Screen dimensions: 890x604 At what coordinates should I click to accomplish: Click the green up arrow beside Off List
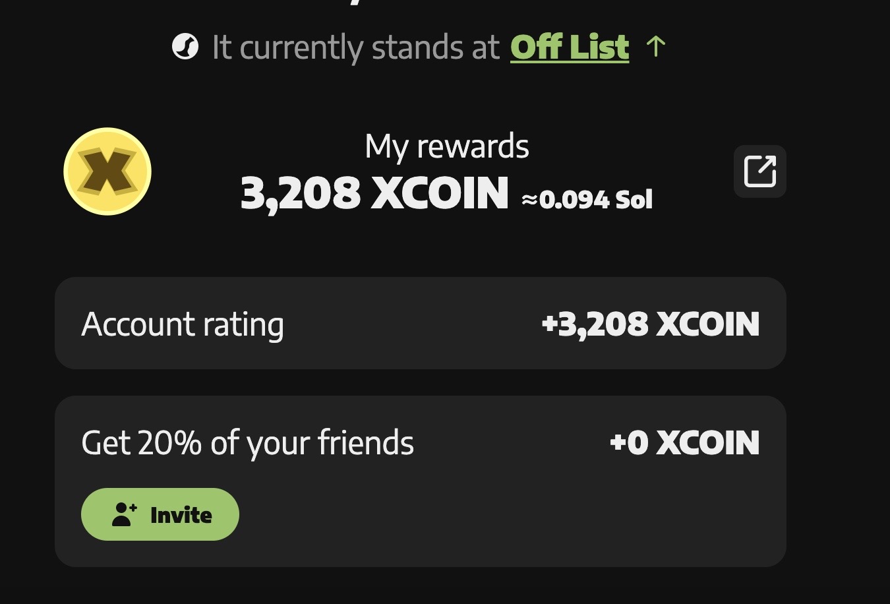[655, 46]
